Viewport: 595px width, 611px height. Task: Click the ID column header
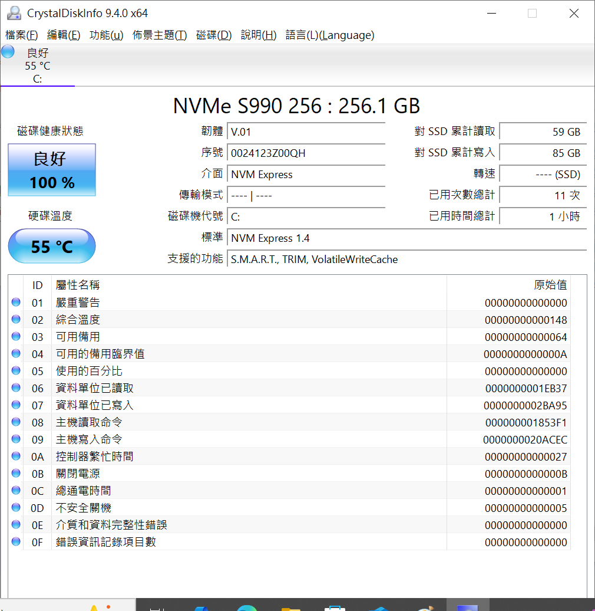[x=37, y=285]
